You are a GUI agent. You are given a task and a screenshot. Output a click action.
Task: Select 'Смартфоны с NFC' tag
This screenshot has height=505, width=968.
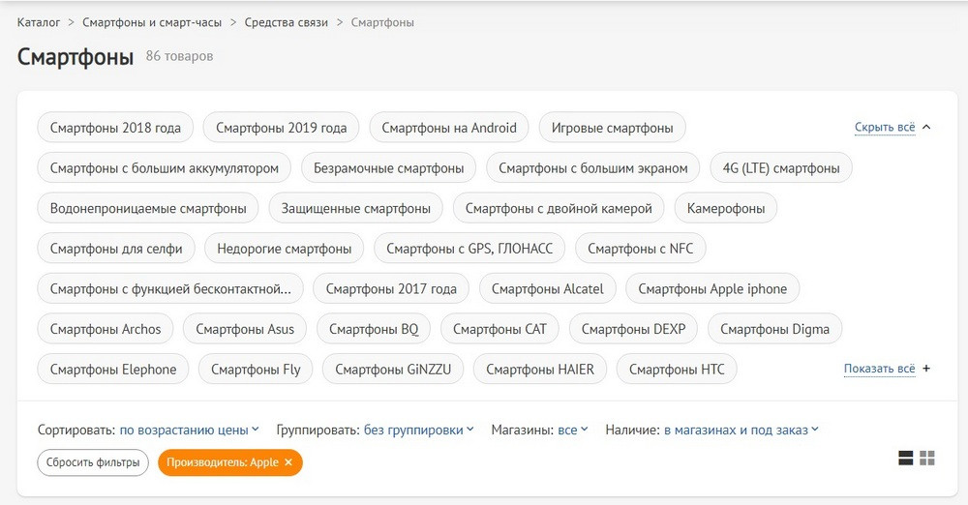coord(640,249)
